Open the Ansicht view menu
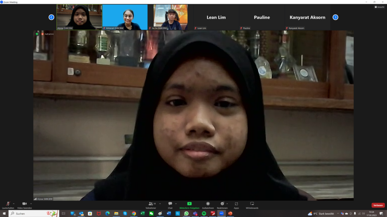The image size is (387, 217). tap(379, 7)
